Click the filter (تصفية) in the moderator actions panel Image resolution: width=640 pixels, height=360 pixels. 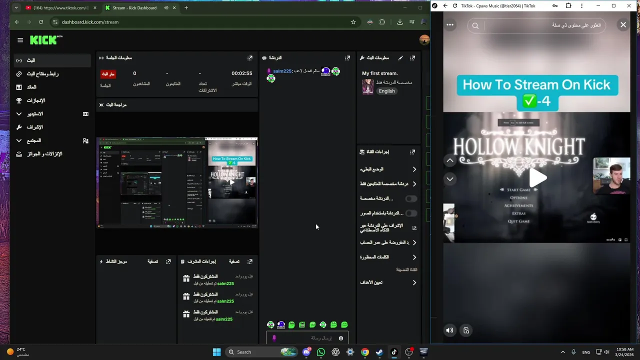pos(234,261)
